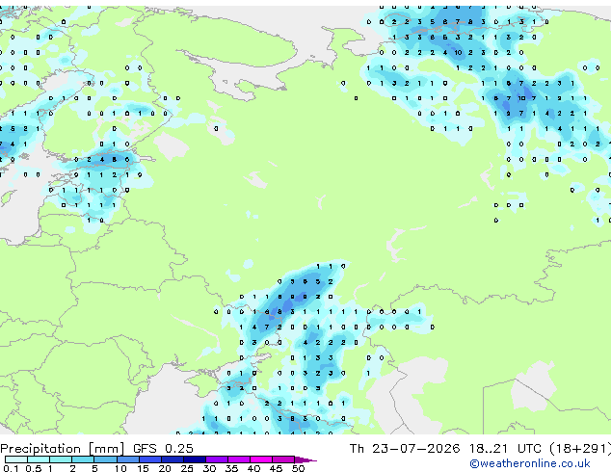Click the 'Precipitation [mm]' title text

pos(63,449)
